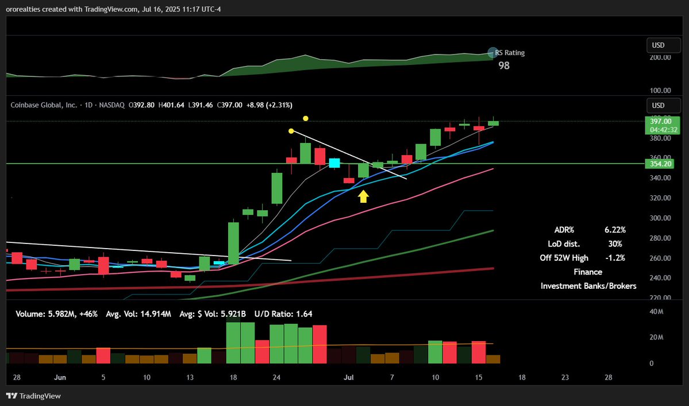Click the '100.00' RS scale label
The width and height of the screenshot is (689, 406).
(x=660, y=91)
